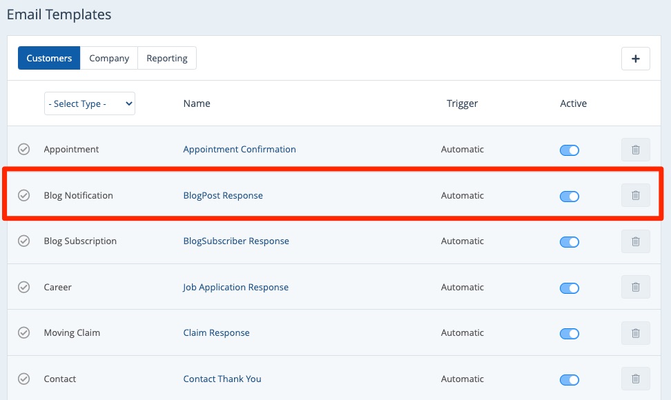671x400 pixels.
Task: Click check circle icon beside Career row
Action: [24, 288]
